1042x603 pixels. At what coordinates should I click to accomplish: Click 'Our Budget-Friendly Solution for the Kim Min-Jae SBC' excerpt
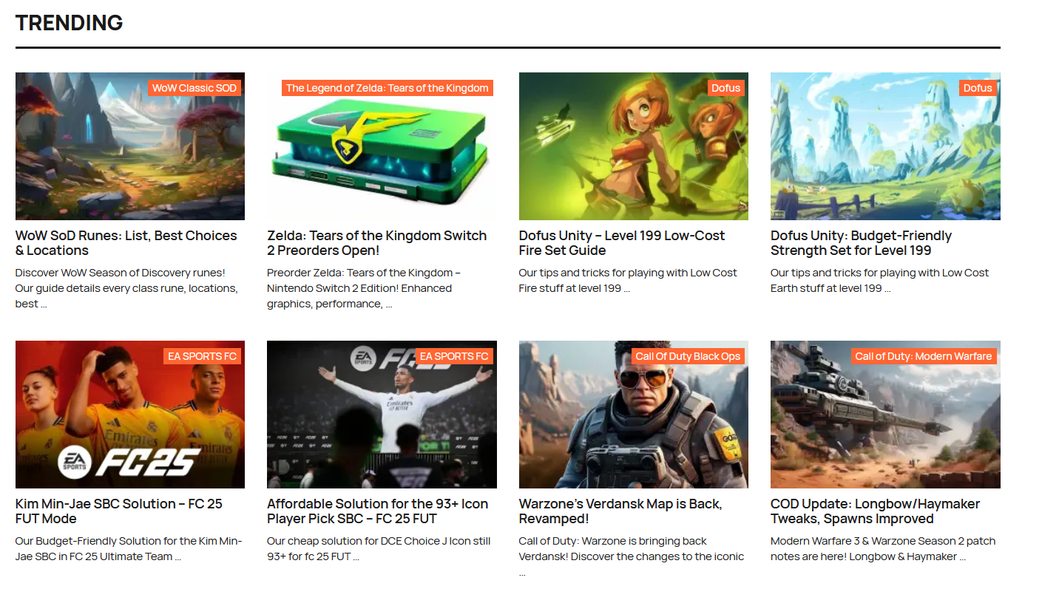(129, 548)
